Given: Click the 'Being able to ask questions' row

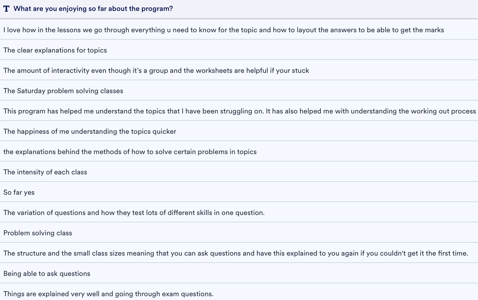Looking at the screenshot, I should tap(47, 274).
